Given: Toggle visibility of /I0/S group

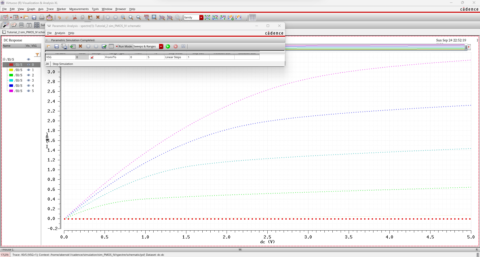Looking at the screenshot, I should [29, 59].
